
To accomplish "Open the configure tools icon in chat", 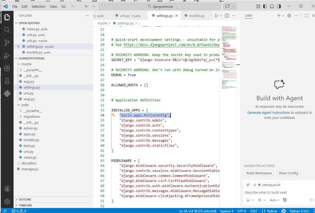I will tap(285, 200).
